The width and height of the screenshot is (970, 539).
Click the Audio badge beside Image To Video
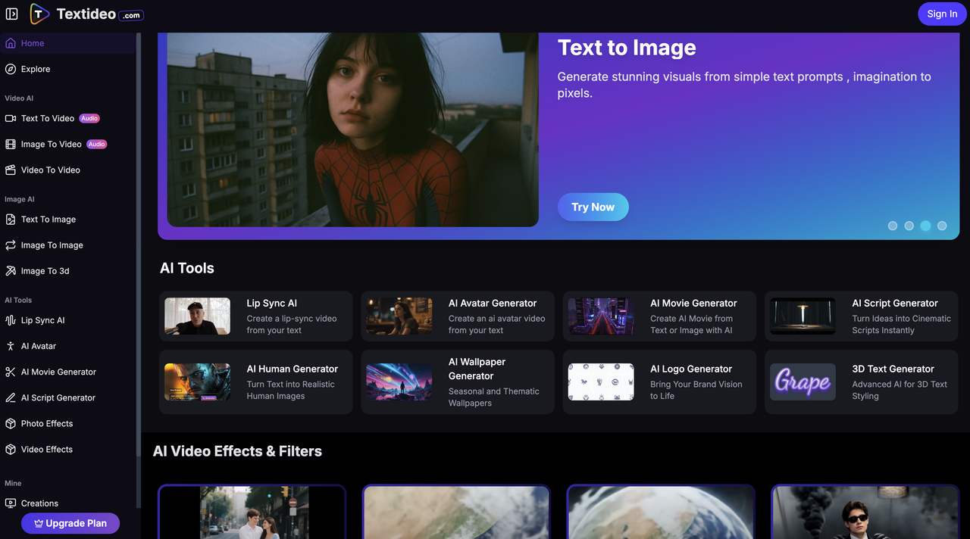coord(96,144)
